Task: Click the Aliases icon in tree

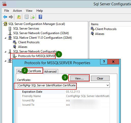Action: pyautogui.click(x=15, y=47)
